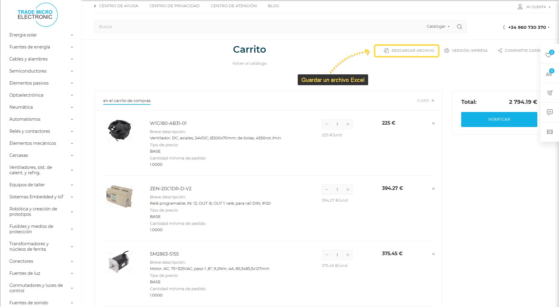Increase quantity of SM2863-5155 motor

click(x=348, y=255)
